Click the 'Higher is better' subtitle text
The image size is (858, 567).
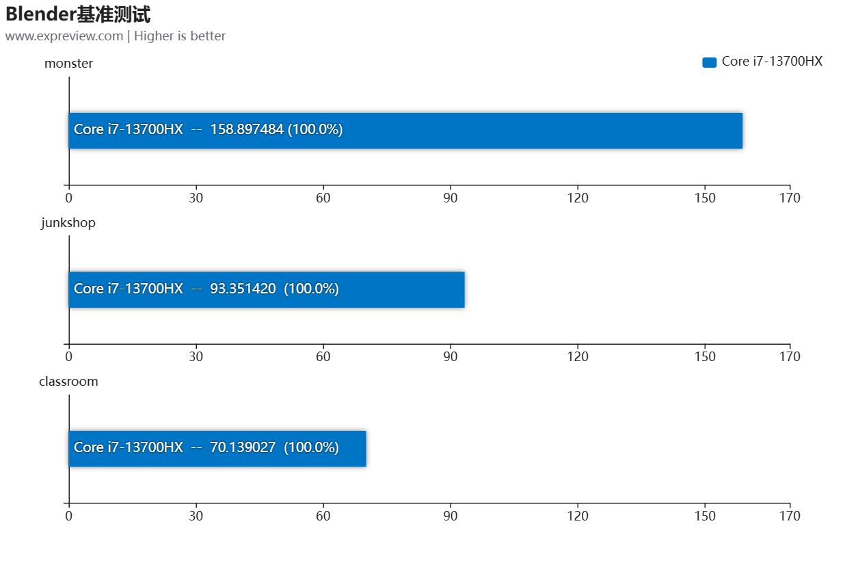coord(180,36)
